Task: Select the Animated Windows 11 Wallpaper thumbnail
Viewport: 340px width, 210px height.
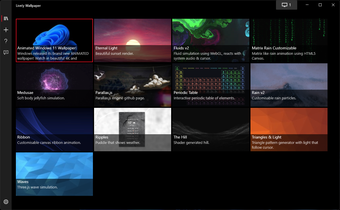Action: click(54, 40)
